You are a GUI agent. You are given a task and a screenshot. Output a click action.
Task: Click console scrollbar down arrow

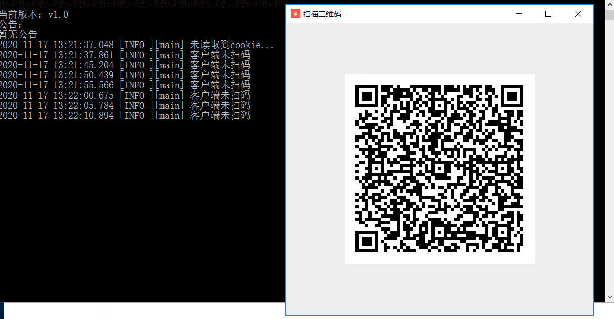[609, 297]
